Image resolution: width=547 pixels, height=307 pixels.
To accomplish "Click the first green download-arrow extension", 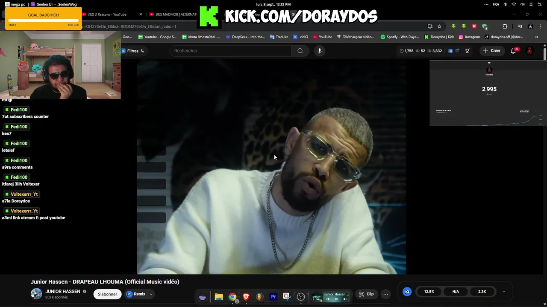I will [453, 26].
